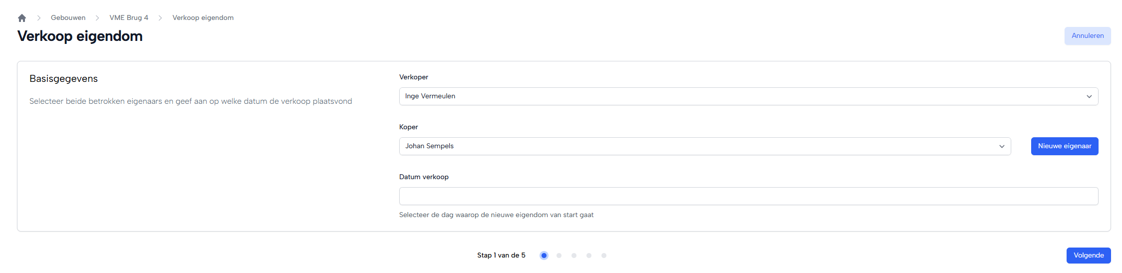This screenshot has width=1122, height=273.
Task: Focus the Datum verkoop date field
Action: coord(748,196)
